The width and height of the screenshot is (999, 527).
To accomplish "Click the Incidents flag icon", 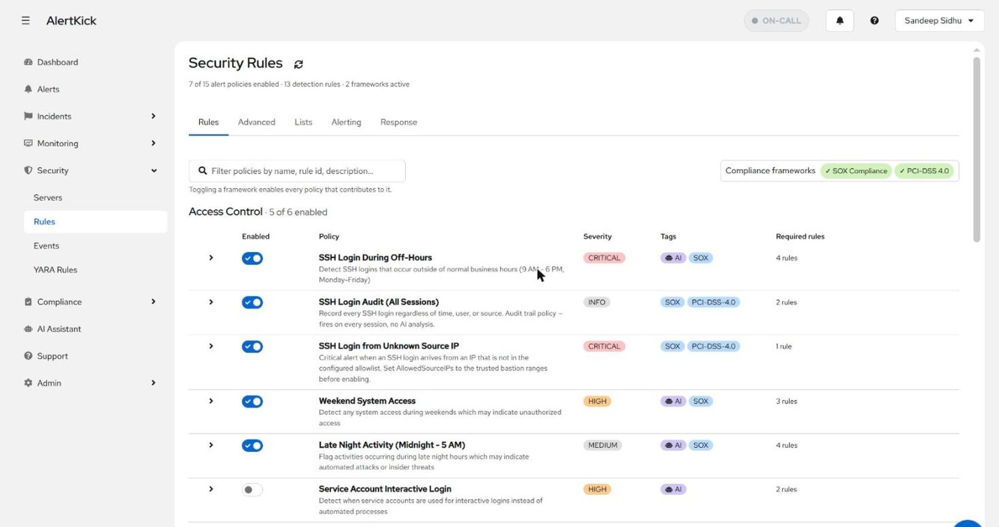I will 28,116.
